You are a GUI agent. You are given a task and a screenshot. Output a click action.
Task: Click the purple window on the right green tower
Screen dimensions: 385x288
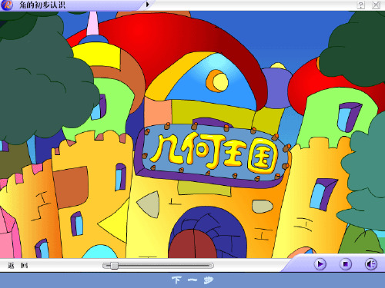point(350,117)
